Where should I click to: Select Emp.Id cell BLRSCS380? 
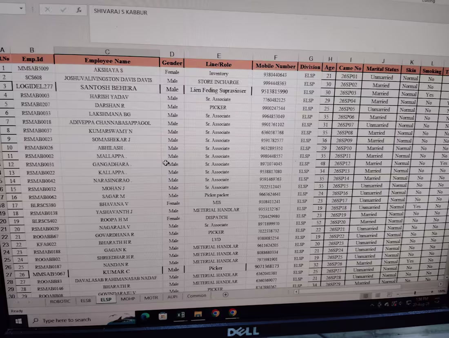click(43, 205)
